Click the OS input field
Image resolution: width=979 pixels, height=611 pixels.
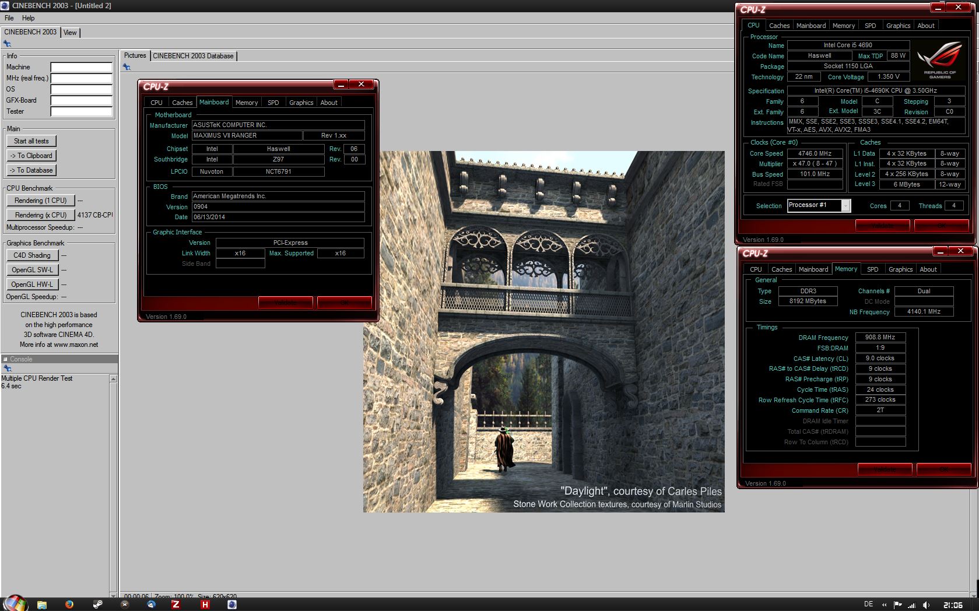click(x=81, y=89)
